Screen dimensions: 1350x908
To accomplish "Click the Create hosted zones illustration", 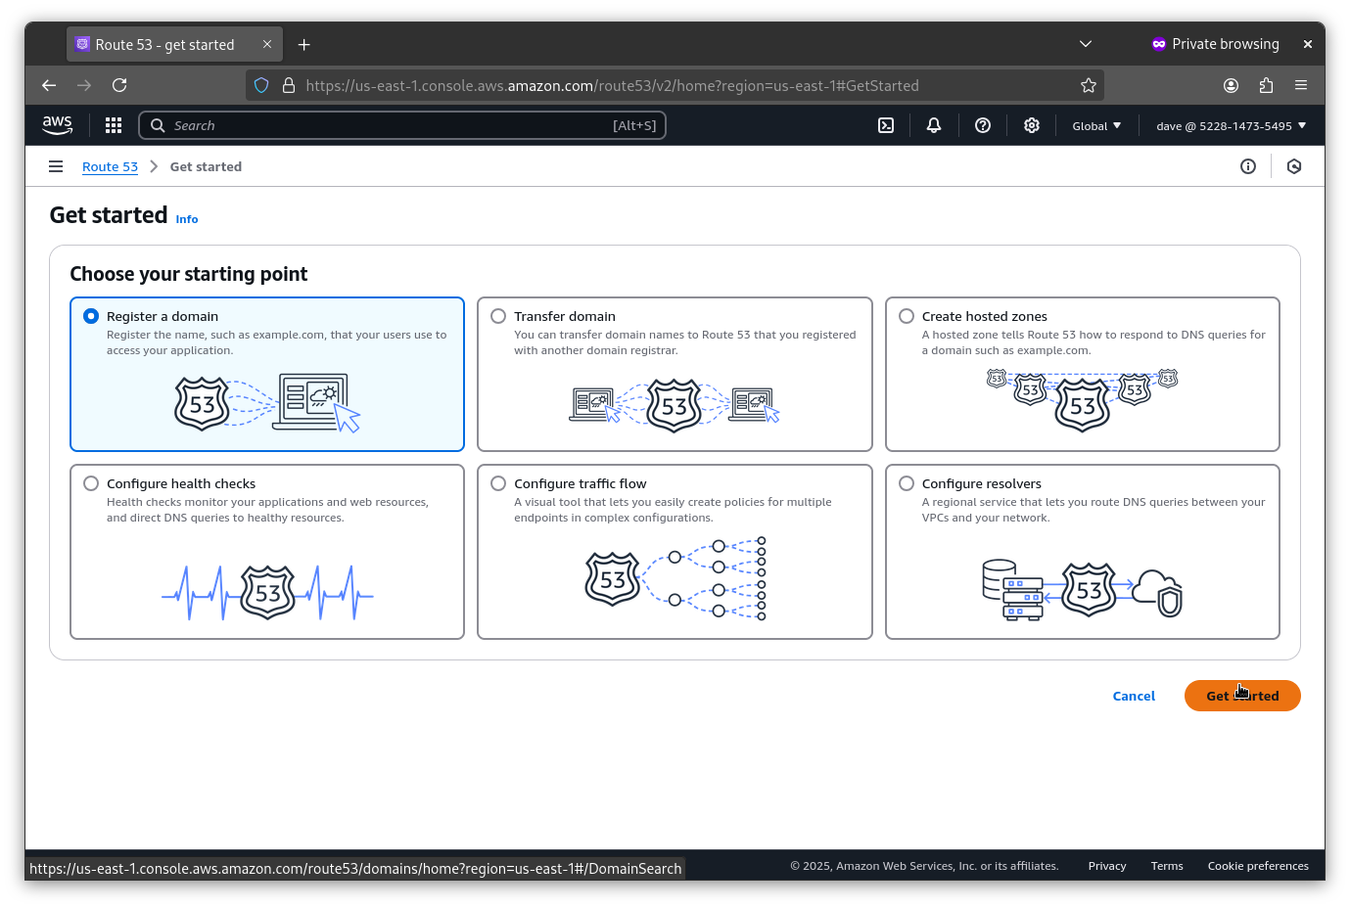I will pos(1082,399).
